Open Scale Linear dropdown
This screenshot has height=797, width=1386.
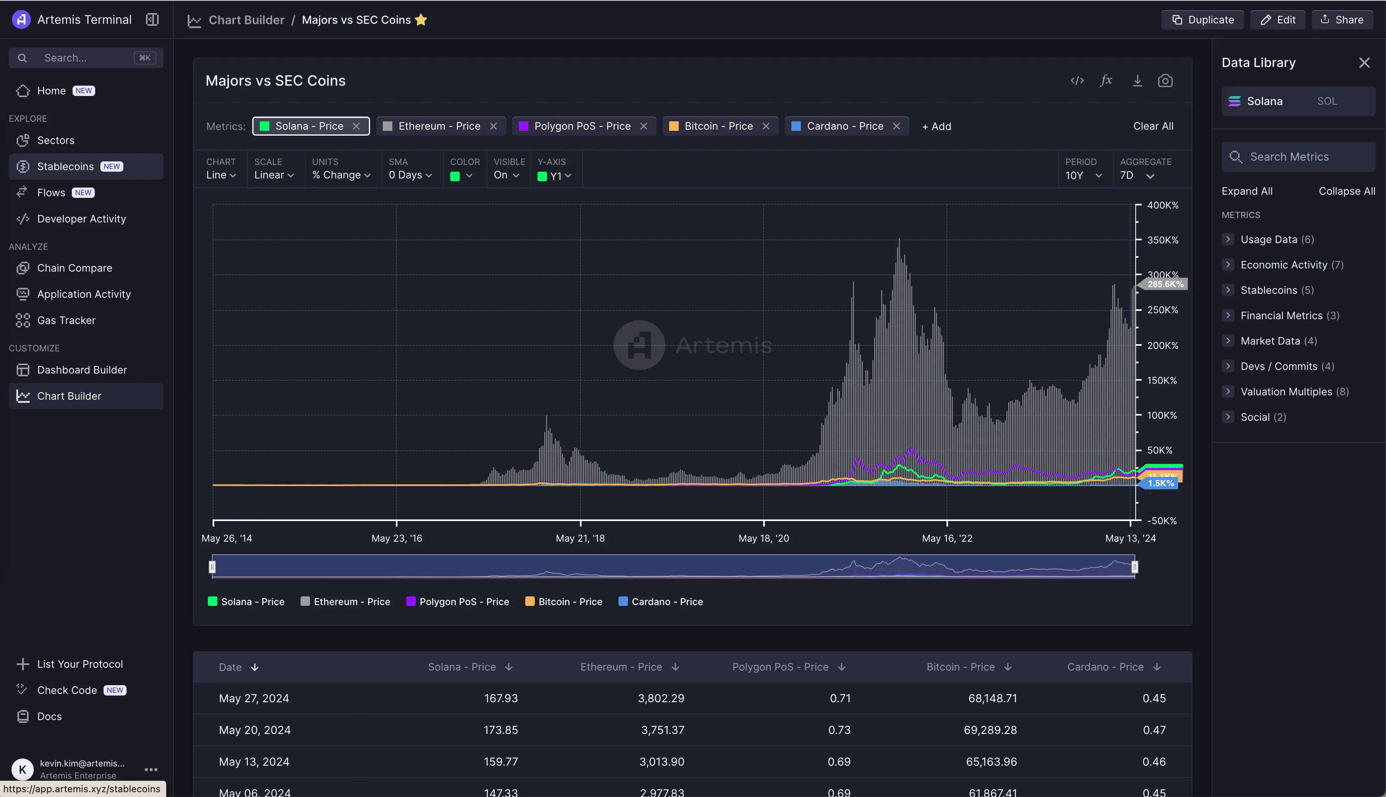pos(275,175)
